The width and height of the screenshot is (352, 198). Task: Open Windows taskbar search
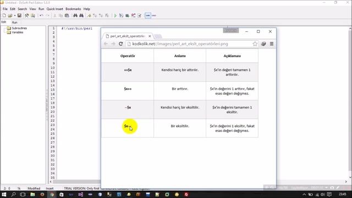13,194
